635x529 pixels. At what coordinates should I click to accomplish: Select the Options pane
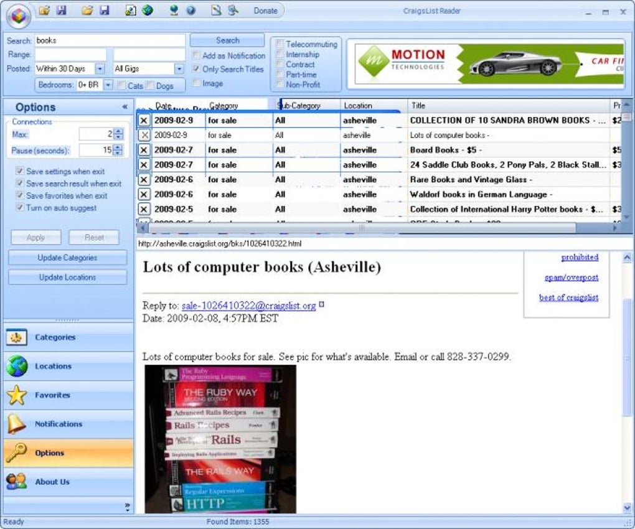[68, 453]
